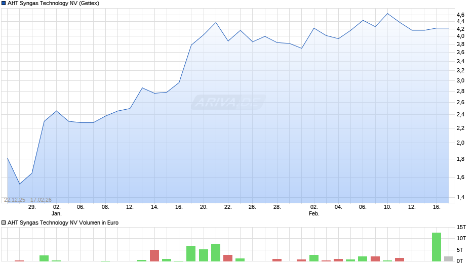The height and width of the screenshot is (266, 476).
Task: Click the chart title AHT Syngas Technology NV (Gettex)
Action: tap(53, 4)
